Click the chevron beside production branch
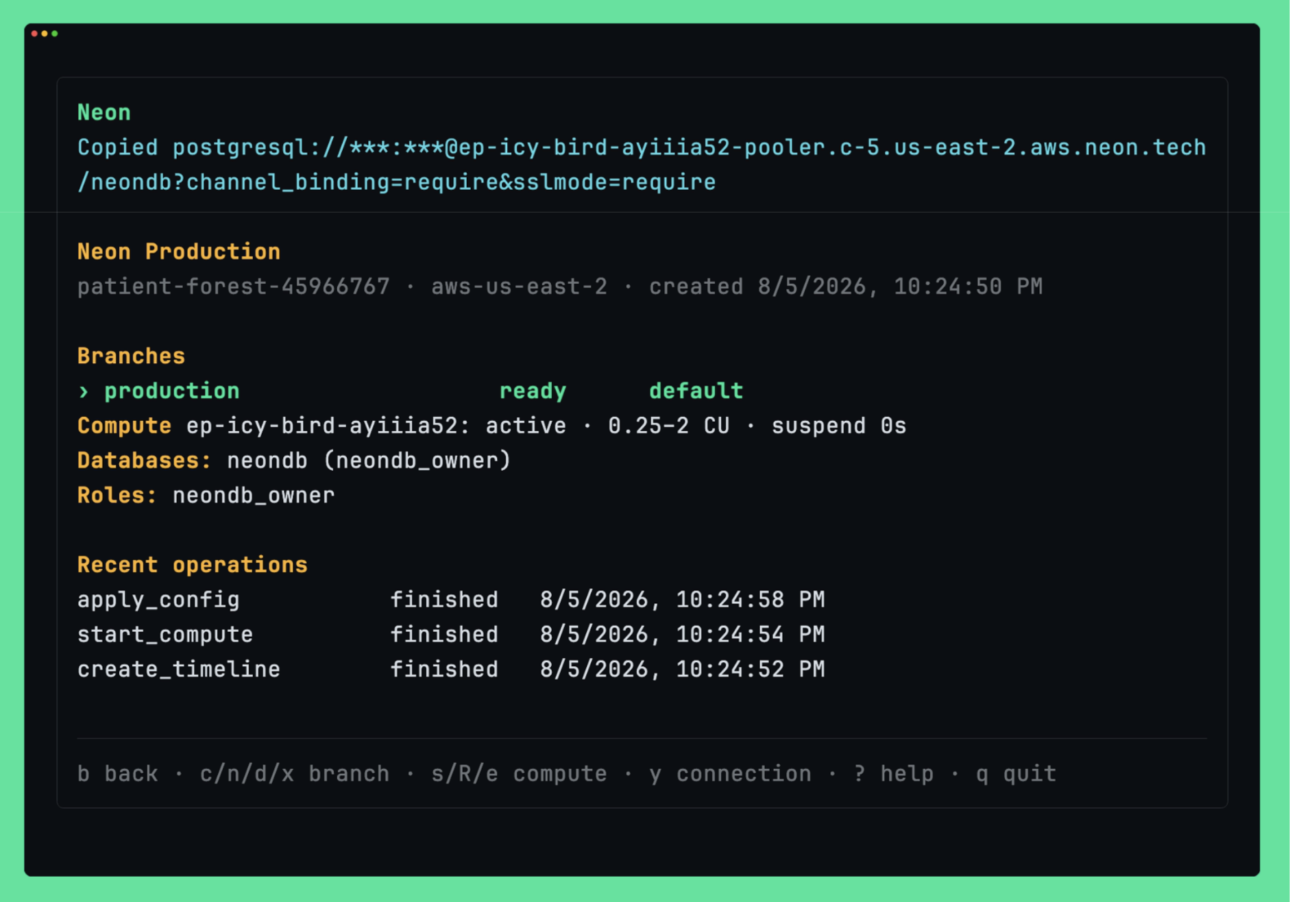 pyautogui.click(x=84, y=391)
